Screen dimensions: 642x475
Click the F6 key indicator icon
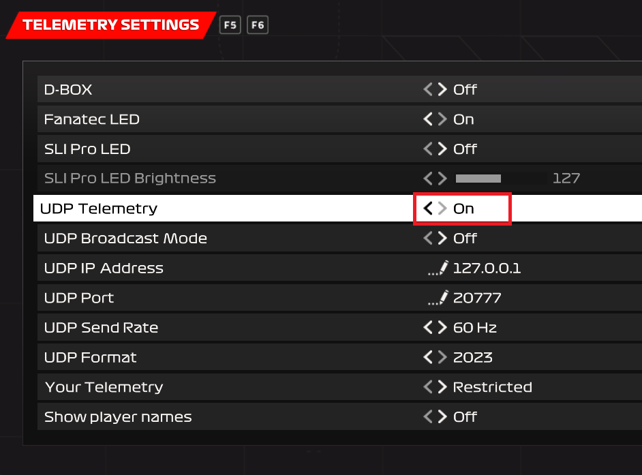[x=257, y=25]
